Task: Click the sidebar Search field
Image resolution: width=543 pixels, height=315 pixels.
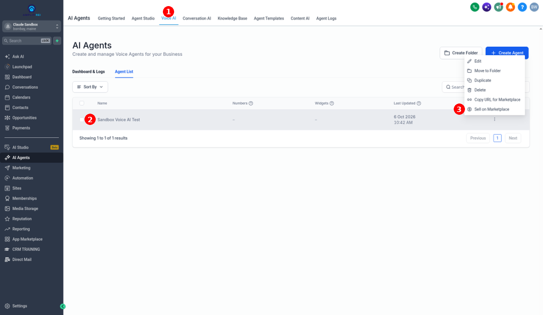Action: click(x=27, y=41)
